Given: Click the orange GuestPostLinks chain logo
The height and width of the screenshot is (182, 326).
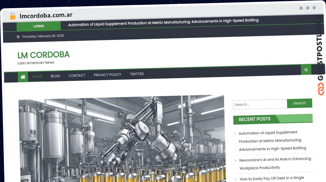Looking at the screenshot, I should (x=321, y=89).
